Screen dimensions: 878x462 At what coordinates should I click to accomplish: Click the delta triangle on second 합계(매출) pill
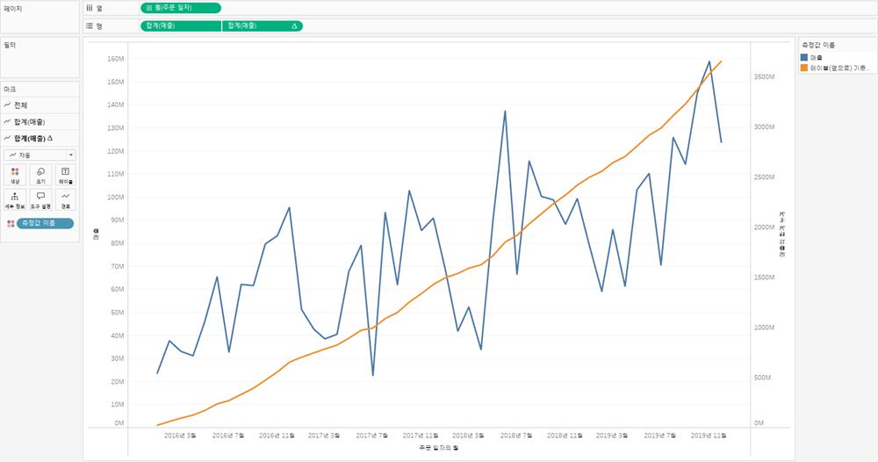(294, 25)
